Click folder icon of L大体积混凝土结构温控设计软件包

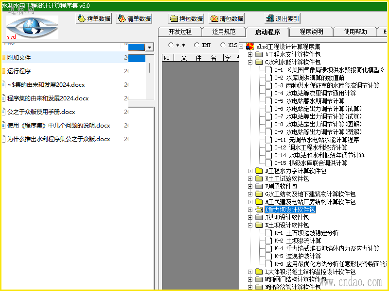click(x=259, y=272)
